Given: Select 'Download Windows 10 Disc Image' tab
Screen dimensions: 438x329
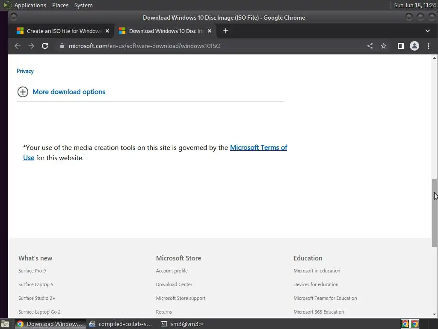Looking at the screenshot, I should click(165, 31).
